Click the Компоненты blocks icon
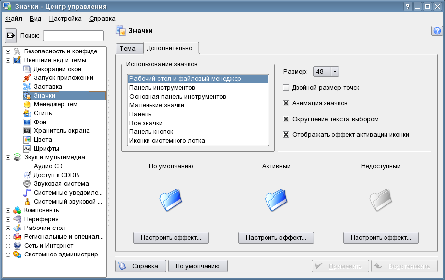This screenshot has height=280, width=445. coord(17,210)
